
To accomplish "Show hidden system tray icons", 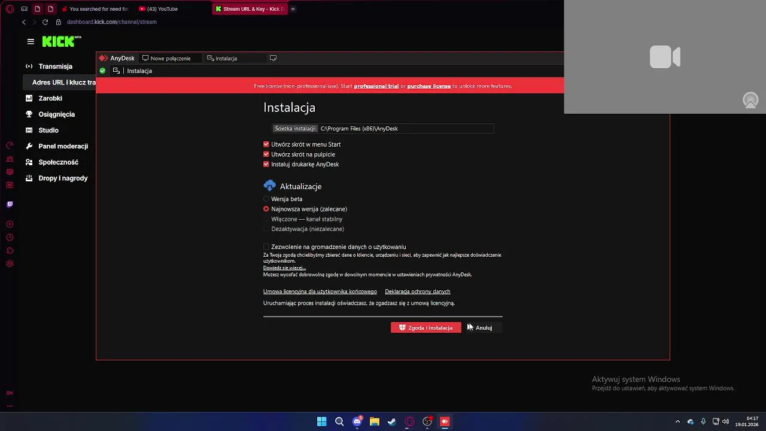I will point(677,421).
